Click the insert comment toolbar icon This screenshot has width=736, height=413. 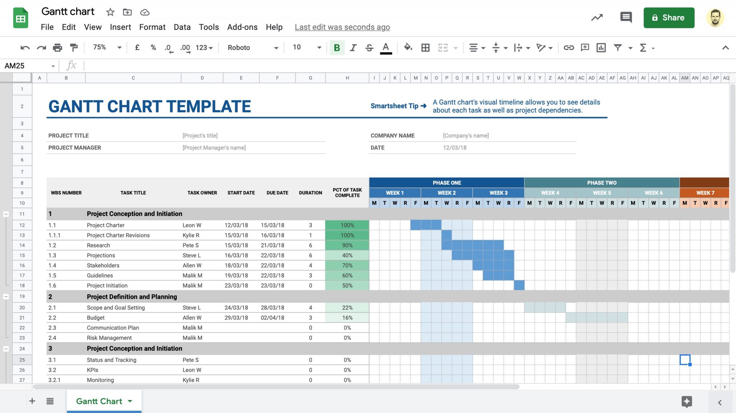585,47
